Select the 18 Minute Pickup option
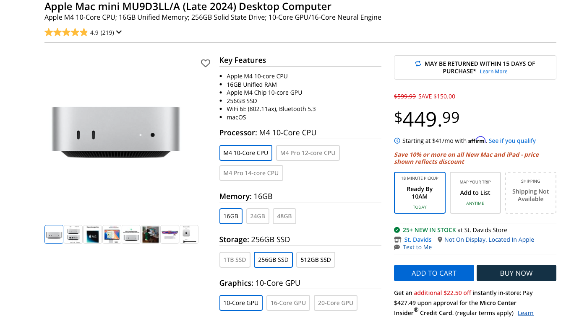This screenshot has height=318, width=587. pos(420,193)
